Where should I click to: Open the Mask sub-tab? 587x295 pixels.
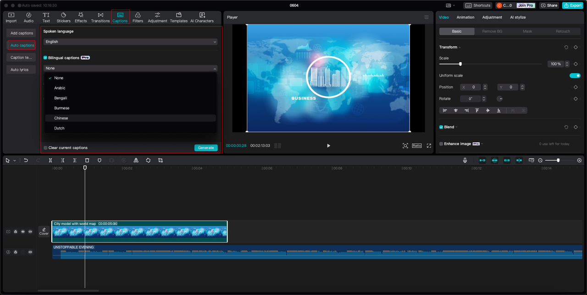coord(527,31)
